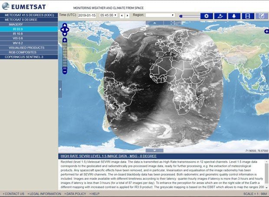
Task: Click the zoom in plus button
Action: 65,40
